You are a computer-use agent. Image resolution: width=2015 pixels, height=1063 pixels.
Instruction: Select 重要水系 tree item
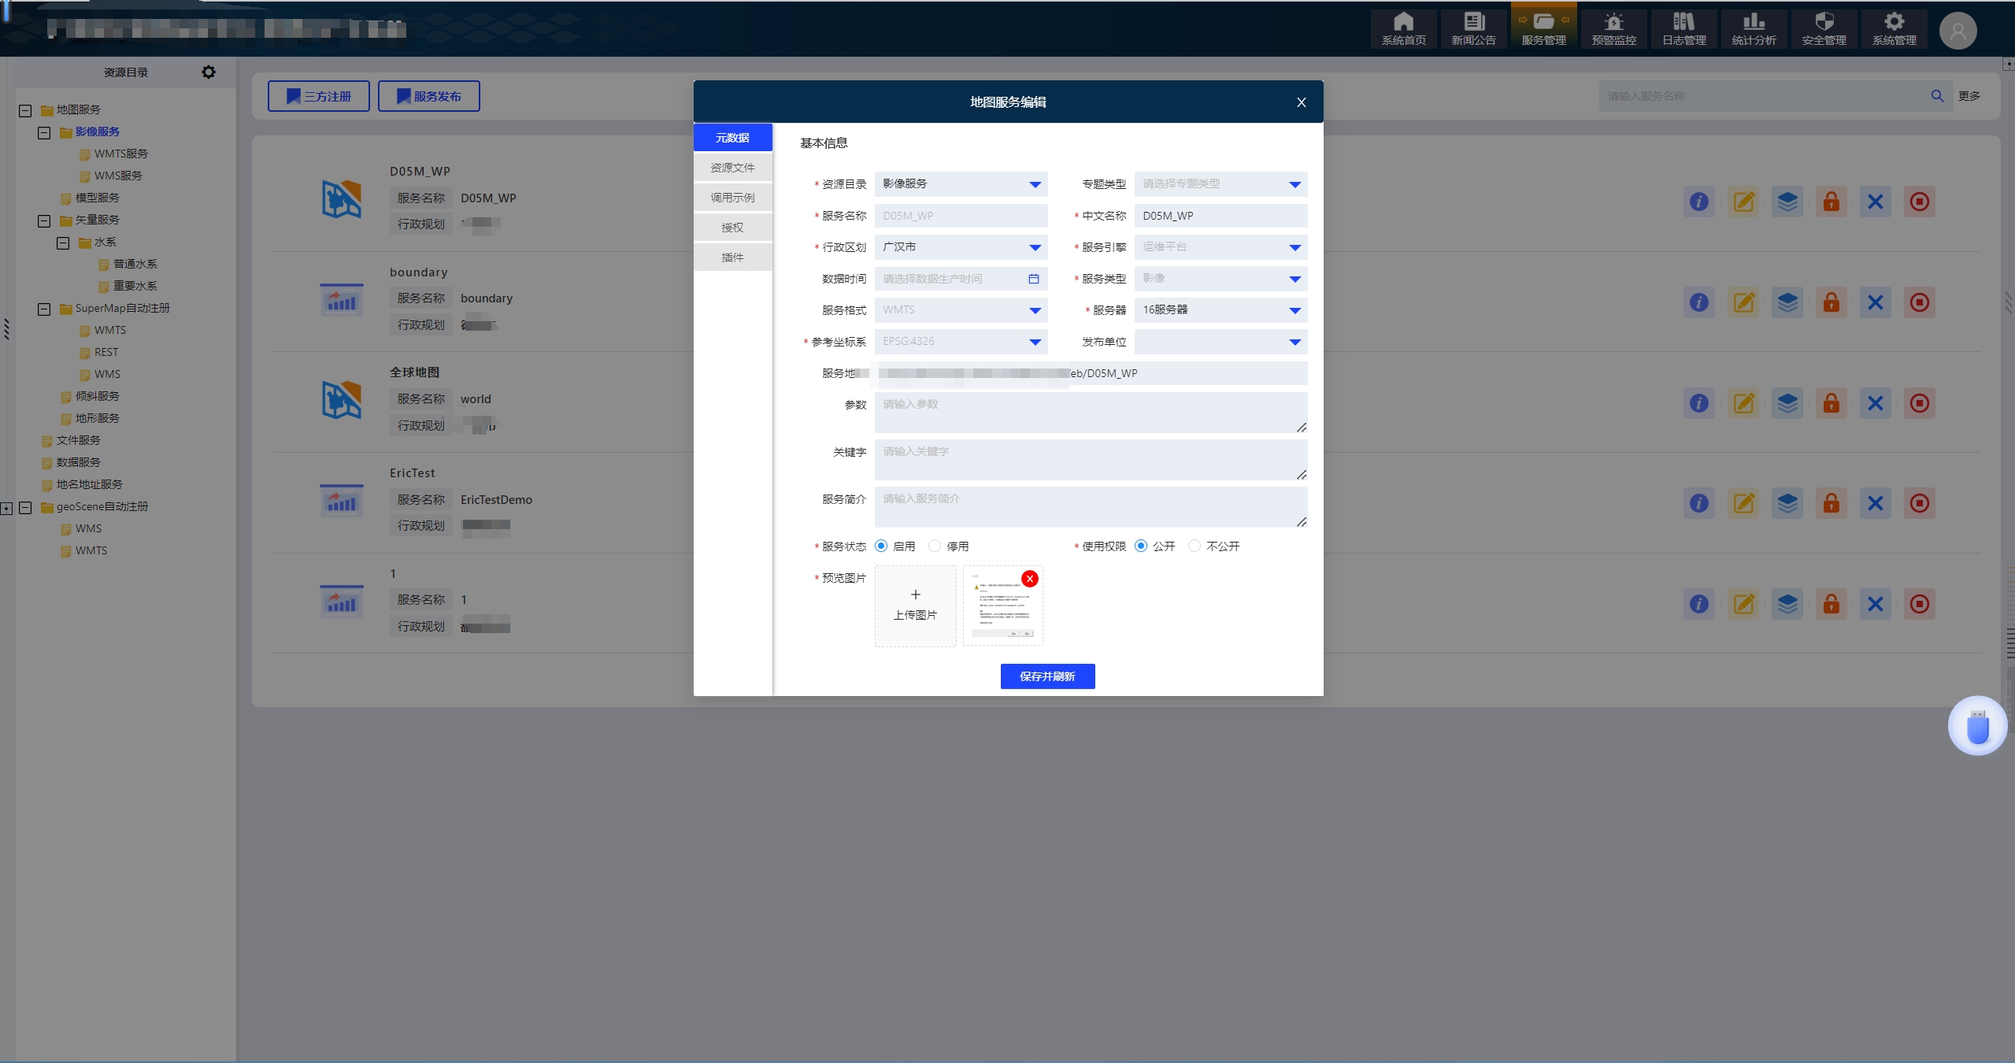135,286
